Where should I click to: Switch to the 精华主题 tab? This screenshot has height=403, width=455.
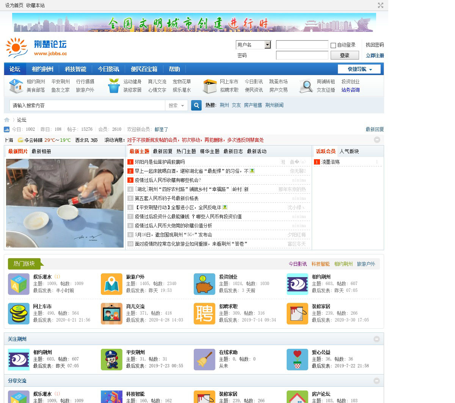click(210, 151)
